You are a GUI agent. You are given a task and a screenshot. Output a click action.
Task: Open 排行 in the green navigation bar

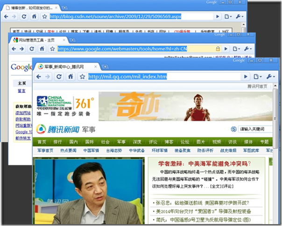57,142
